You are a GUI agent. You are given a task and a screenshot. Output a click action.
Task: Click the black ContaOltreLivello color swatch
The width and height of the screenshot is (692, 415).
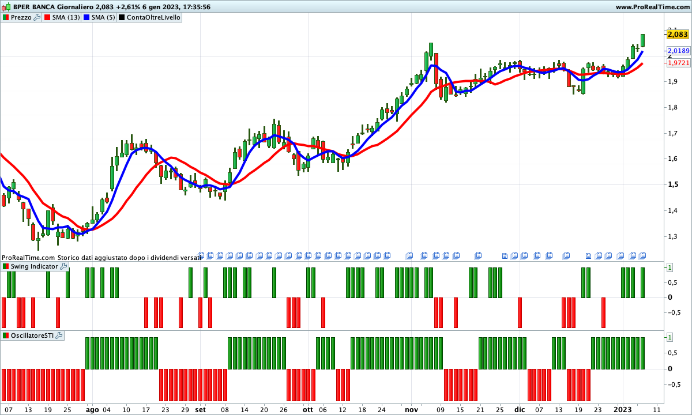122,17
